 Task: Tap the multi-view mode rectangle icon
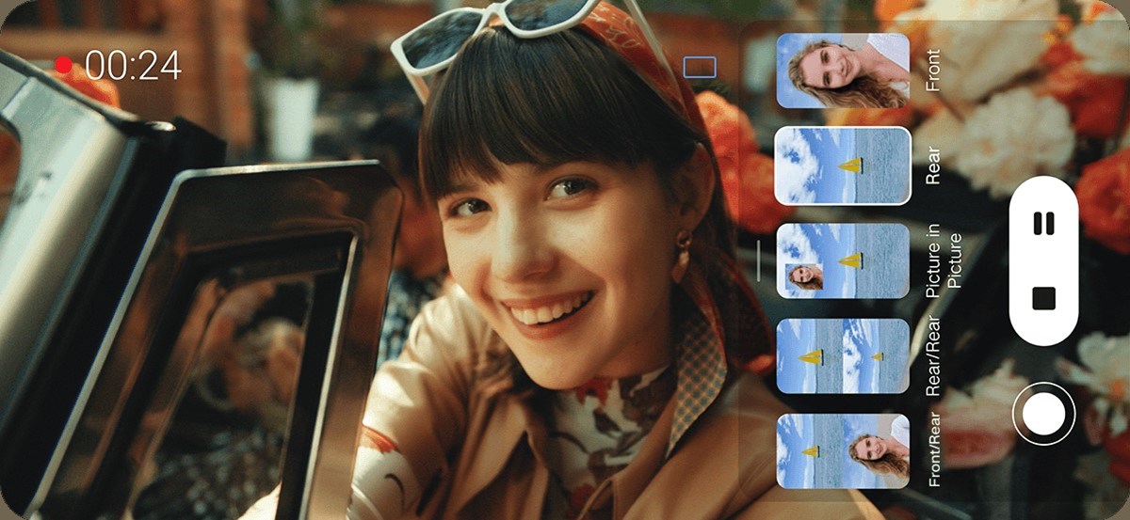(700, 67)
